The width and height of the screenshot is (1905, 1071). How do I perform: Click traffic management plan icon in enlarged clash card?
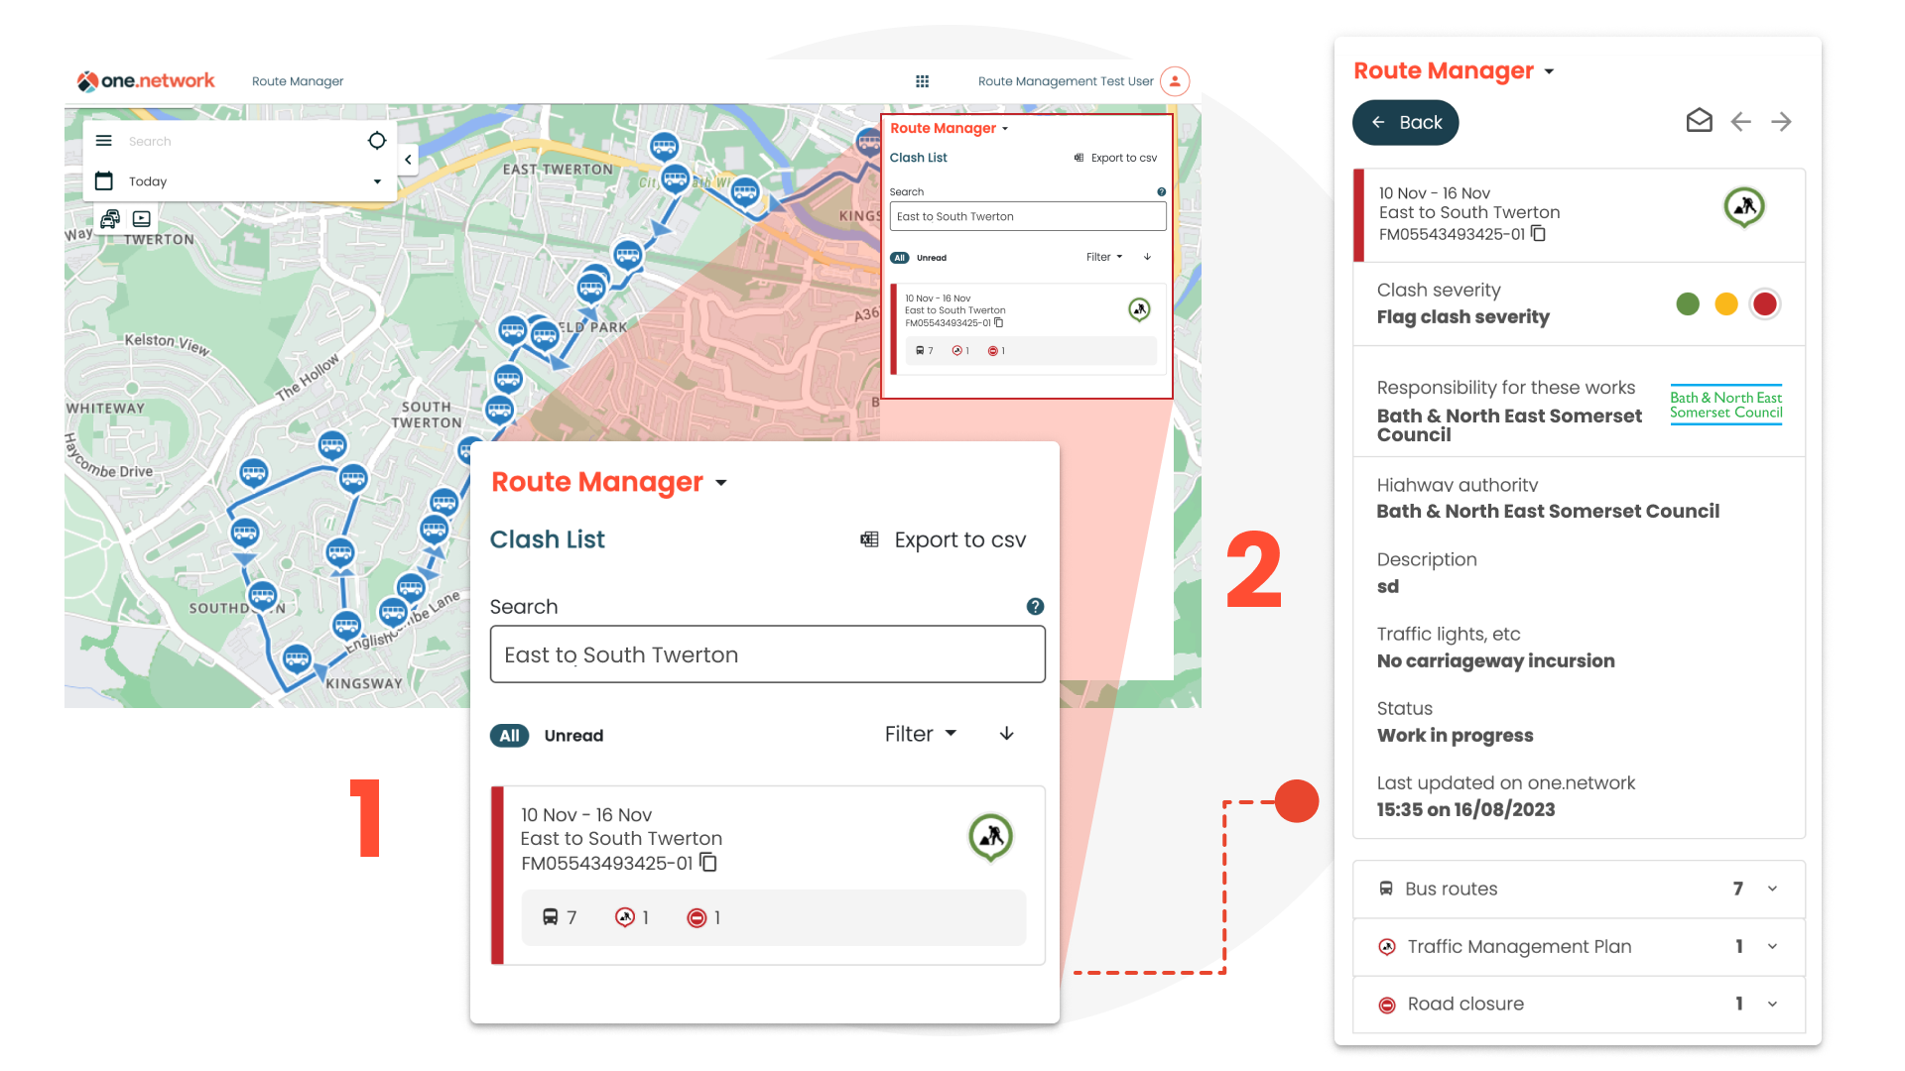pyautogui.click(x=624, y=917)
